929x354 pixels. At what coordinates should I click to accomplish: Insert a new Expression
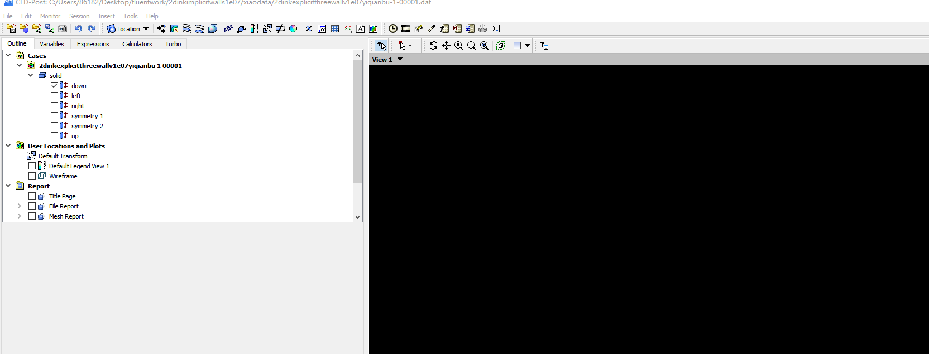click(322, 28)
